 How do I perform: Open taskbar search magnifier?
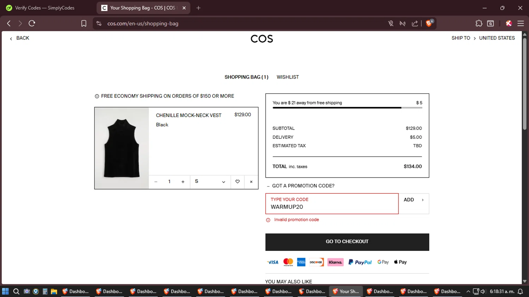point(16,291)
